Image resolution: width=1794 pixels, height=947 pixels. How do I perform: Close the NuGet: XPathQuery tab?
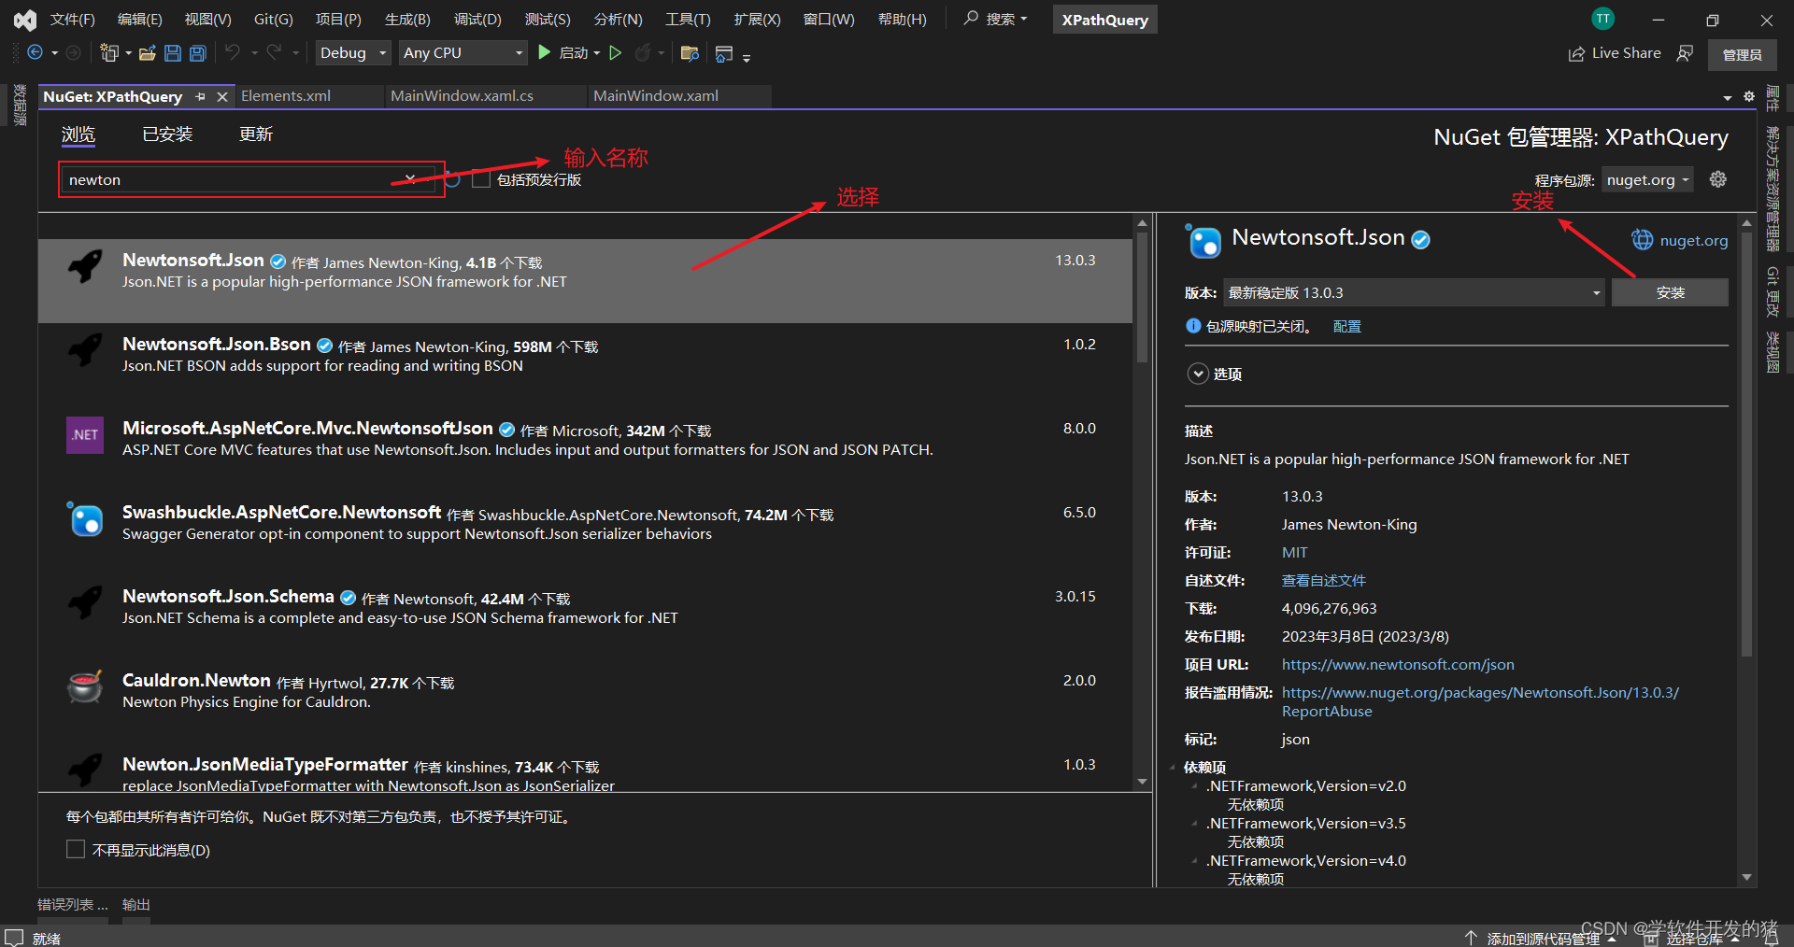(222, 96)
